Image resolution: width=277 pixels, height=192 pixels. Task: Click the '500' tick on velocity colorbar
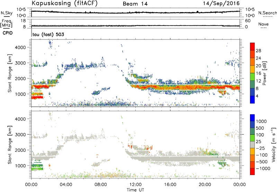pos(260,128)
